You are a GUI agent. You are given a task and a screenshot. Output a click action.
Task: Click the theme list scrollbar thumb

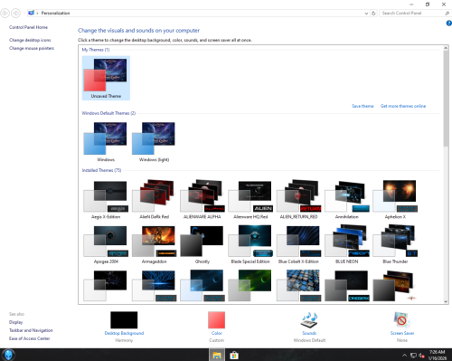pyautogui.click(x=446, y=99)
